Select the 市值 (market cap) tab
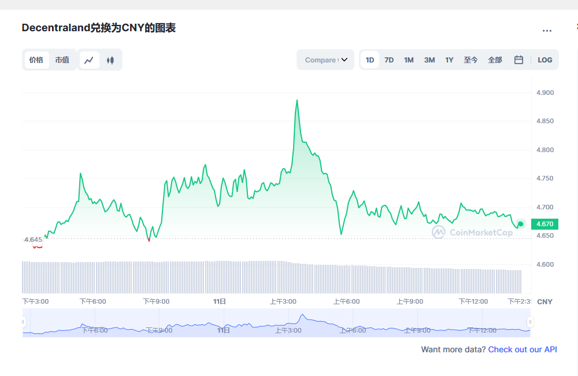 point(62,60)
